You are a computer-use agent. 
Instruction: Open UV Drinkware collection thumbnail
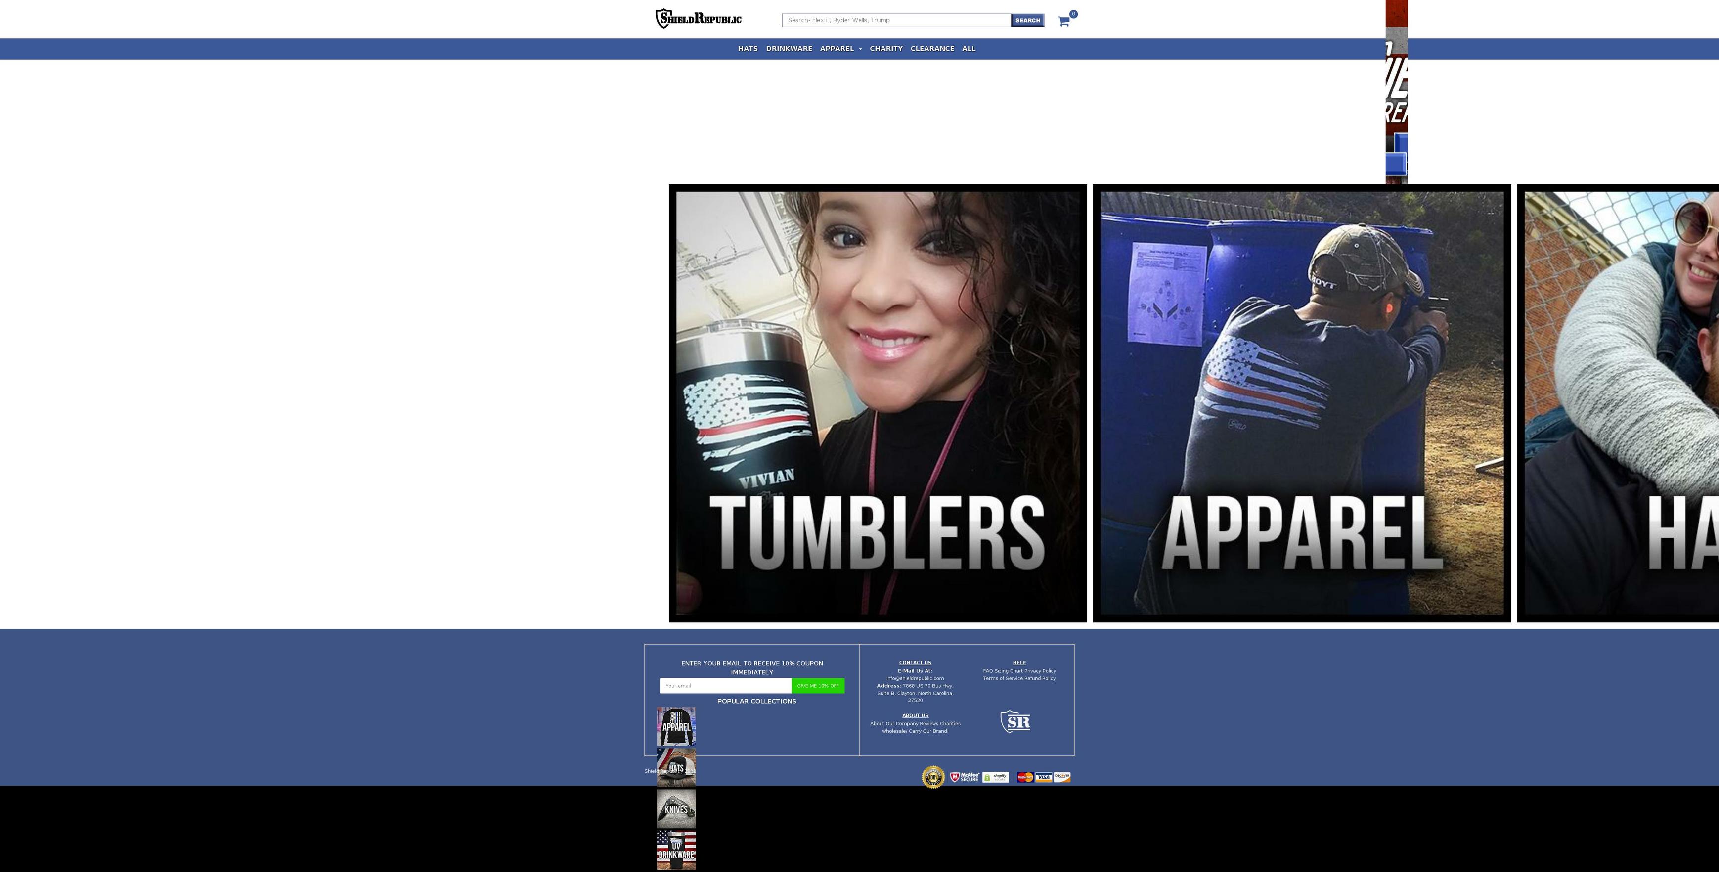(676, 850)
